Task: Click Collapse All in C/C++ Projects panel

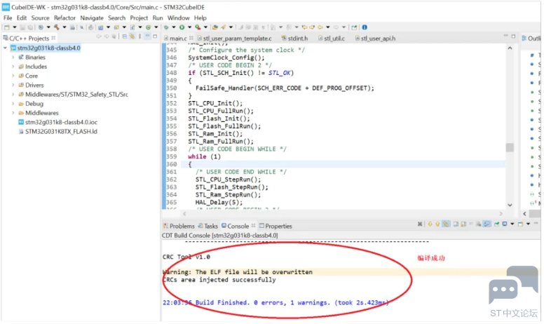Action: click(x=125, y=36)
